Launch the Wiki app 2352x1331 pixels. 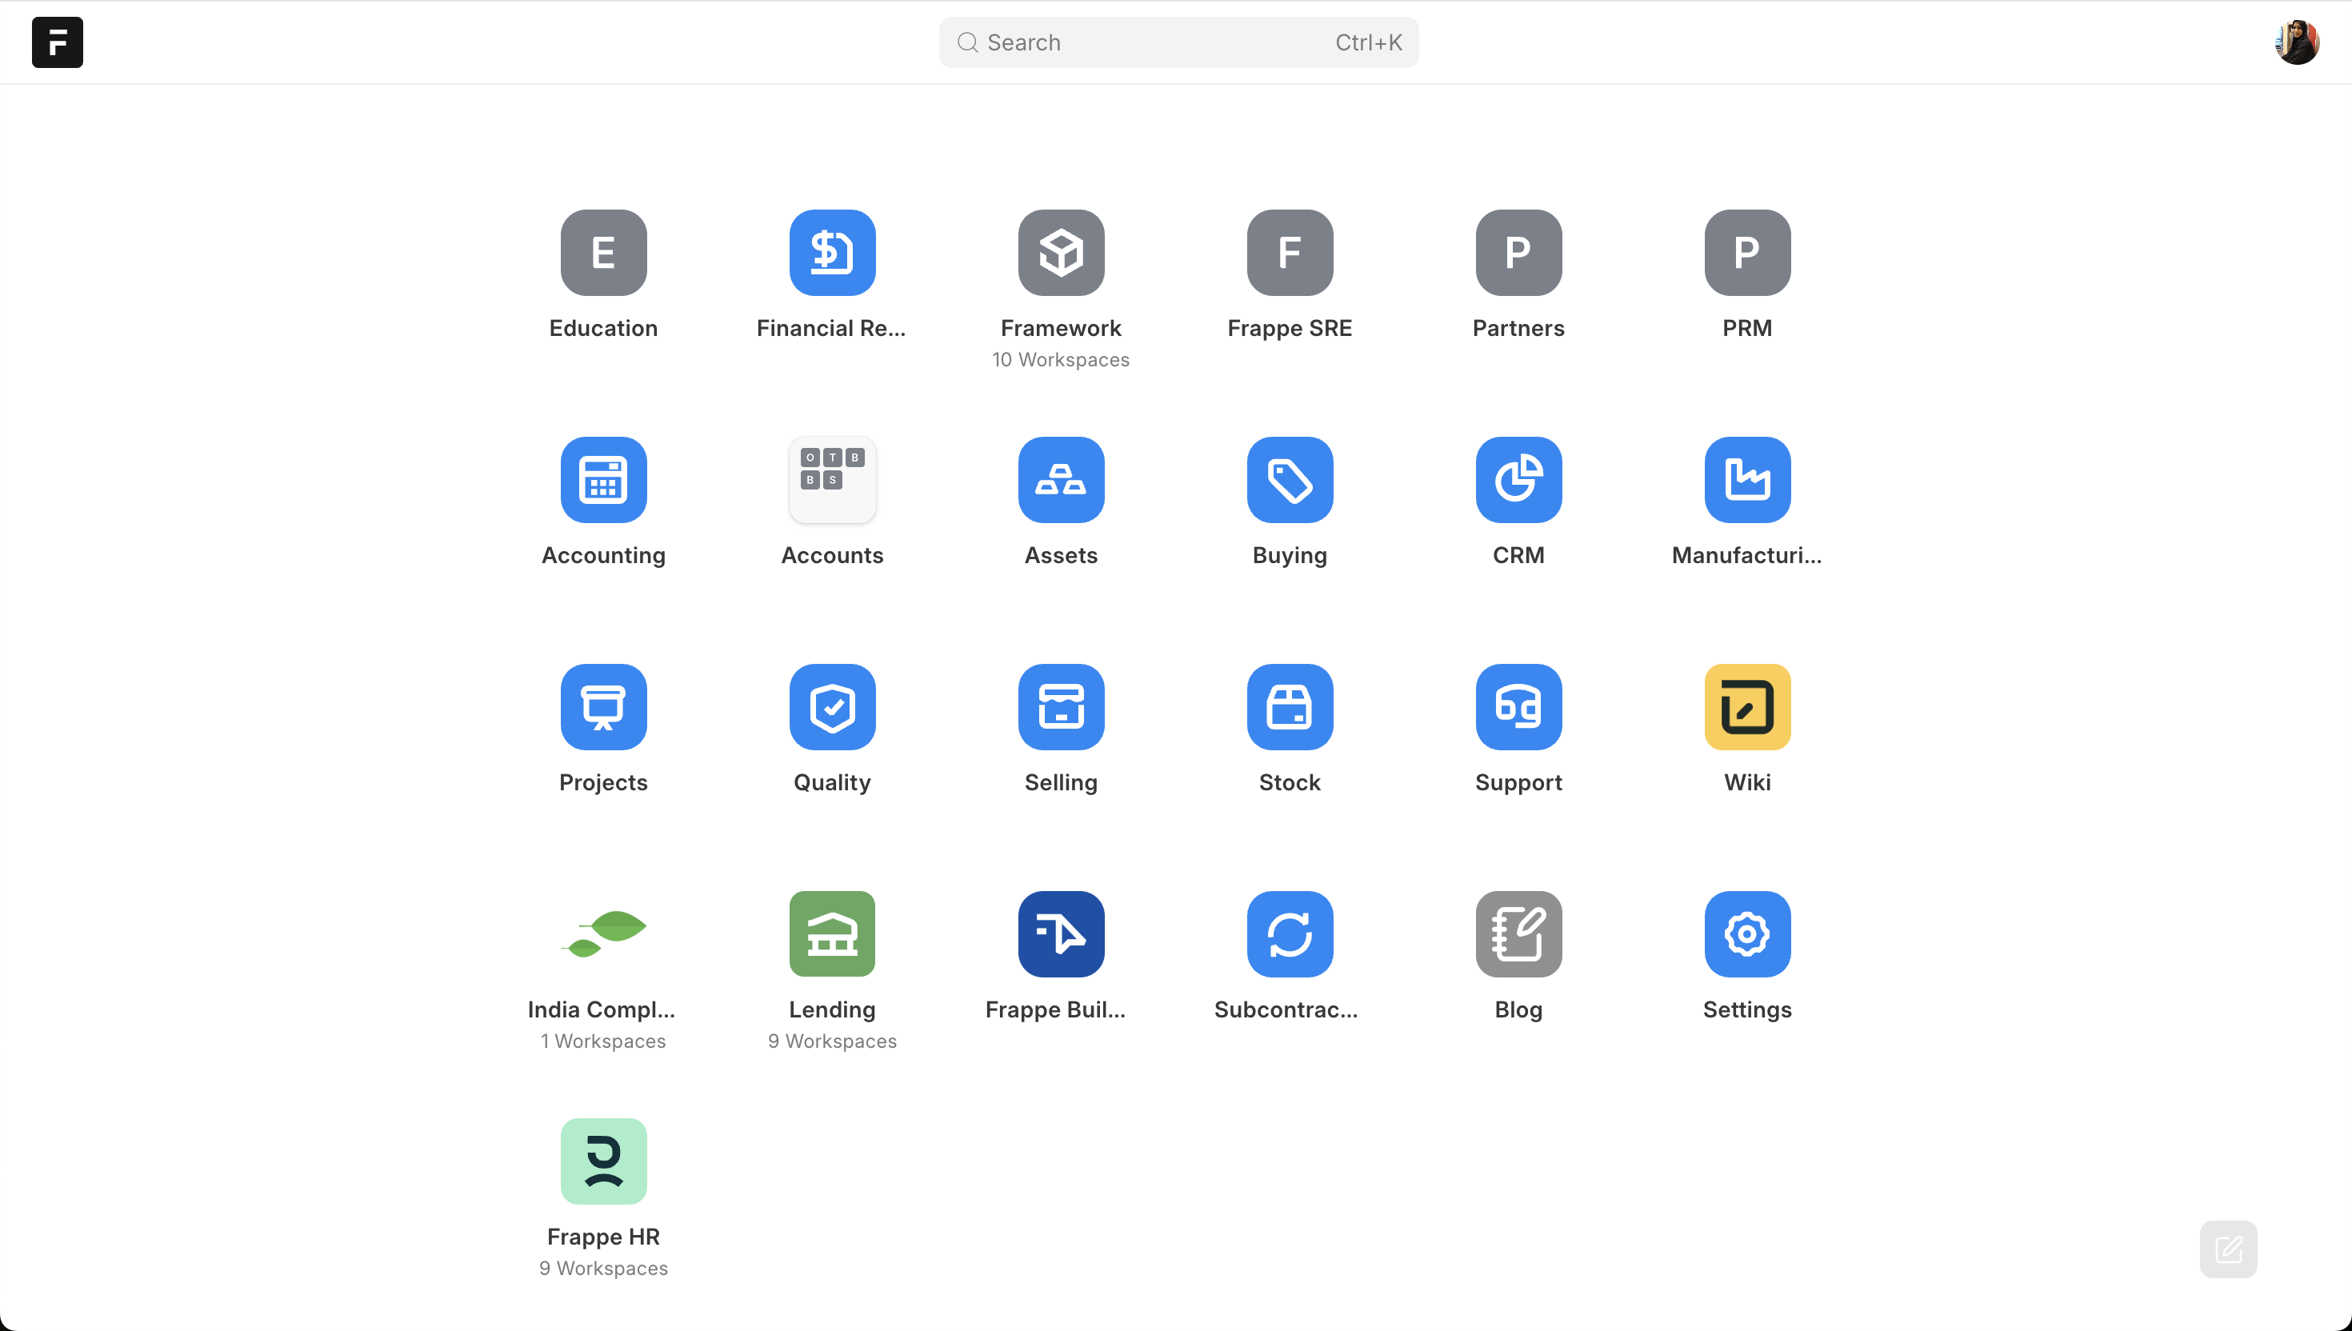tap(1747, 706)
